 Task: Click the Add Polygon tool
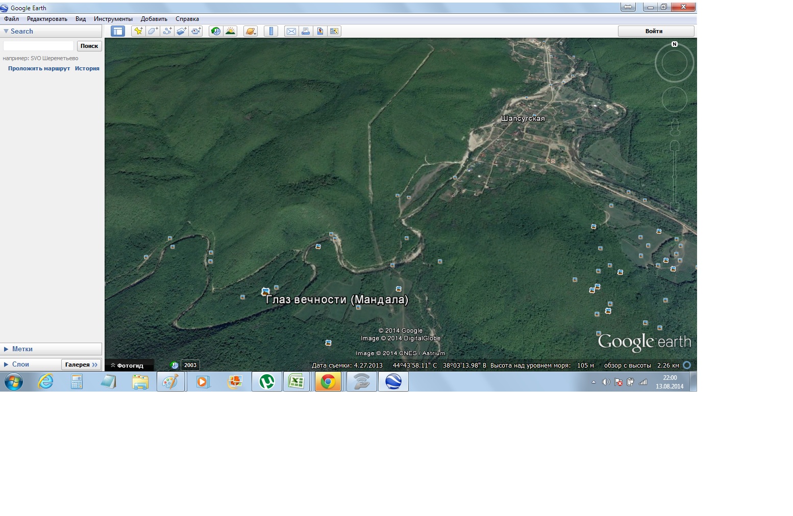153,31
